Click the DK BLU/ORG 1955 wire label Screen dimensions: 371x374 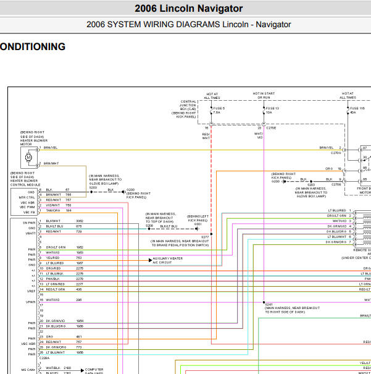point(65,326)
